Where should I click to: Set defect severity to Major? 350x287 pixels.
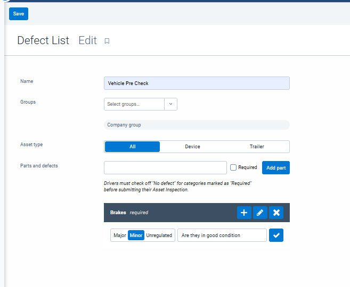tap(119, 235)
